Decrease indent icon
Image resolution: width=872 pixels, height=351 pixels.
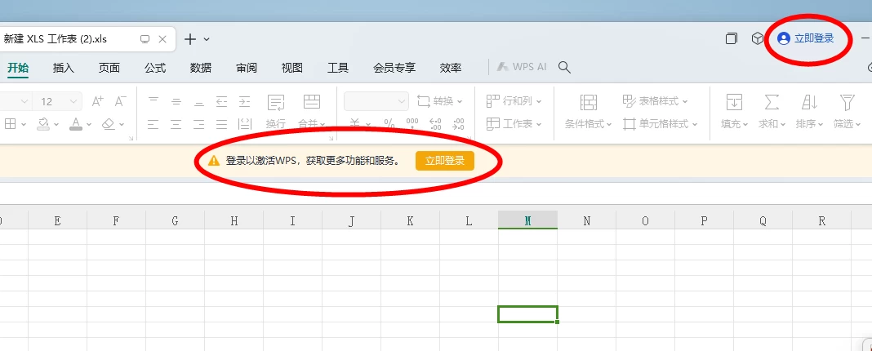pos(222,101)
